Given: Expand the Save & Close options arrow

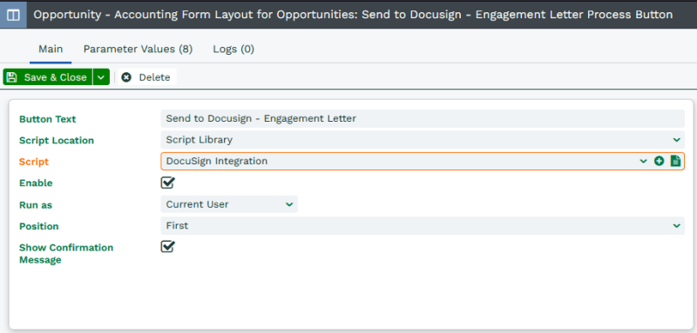Looking at the screenshot, I should [101, 77].
